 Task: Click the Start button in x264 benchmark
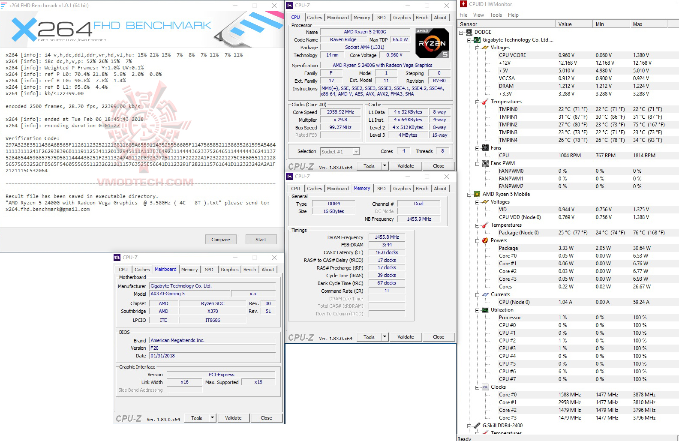pos(261,240)
